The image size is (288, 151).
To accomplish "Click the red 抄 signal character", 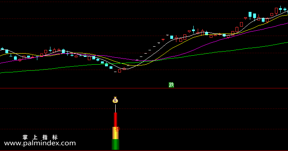I will click(117, 129).
